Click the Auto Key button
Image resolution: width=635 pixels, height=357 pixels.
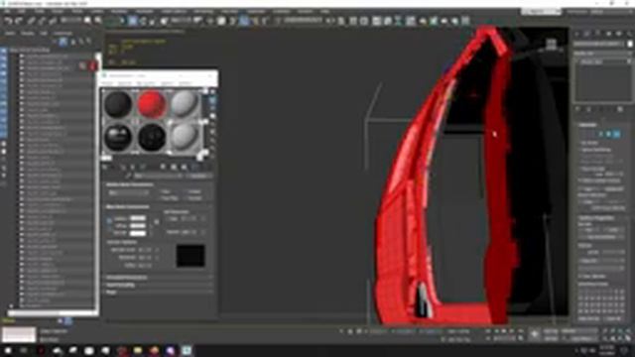pyautogui.click(x=551, y=331)
